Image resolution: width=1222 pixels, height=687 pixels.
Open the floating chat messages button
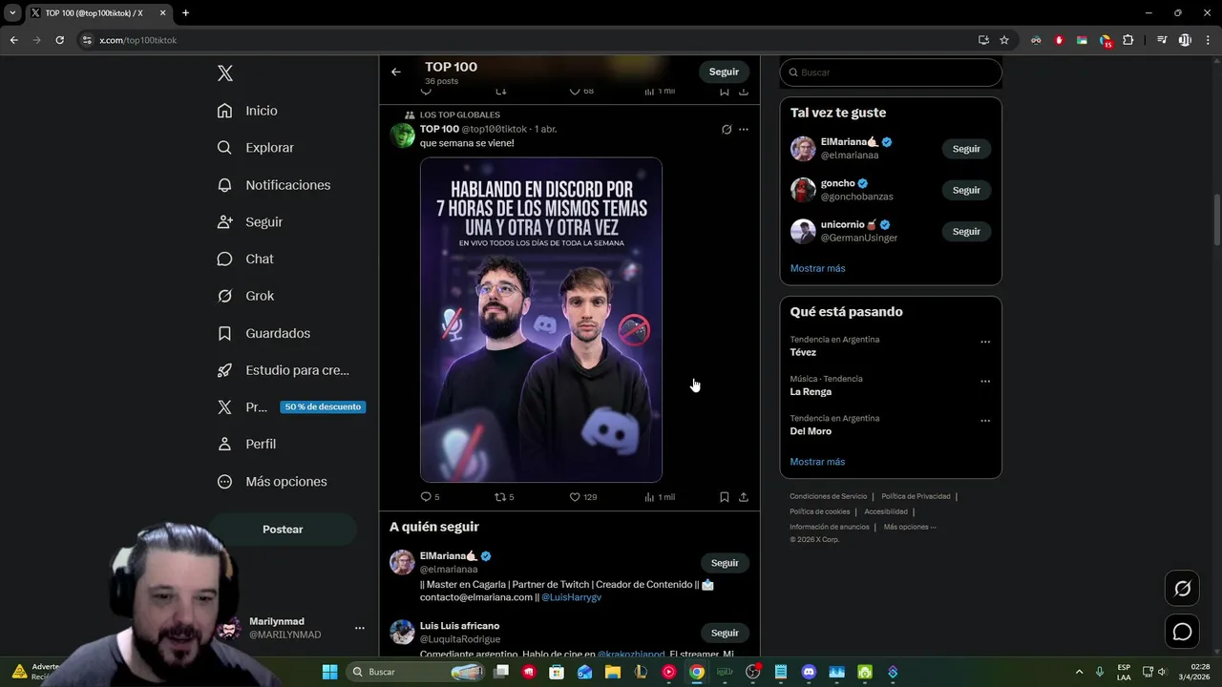pyautogui.click(x=1182, y=632)
